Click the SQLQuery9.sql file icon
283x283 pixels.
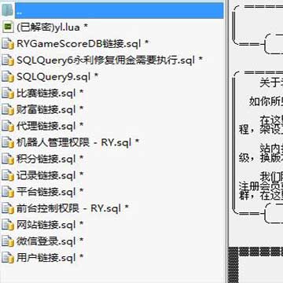8,76
